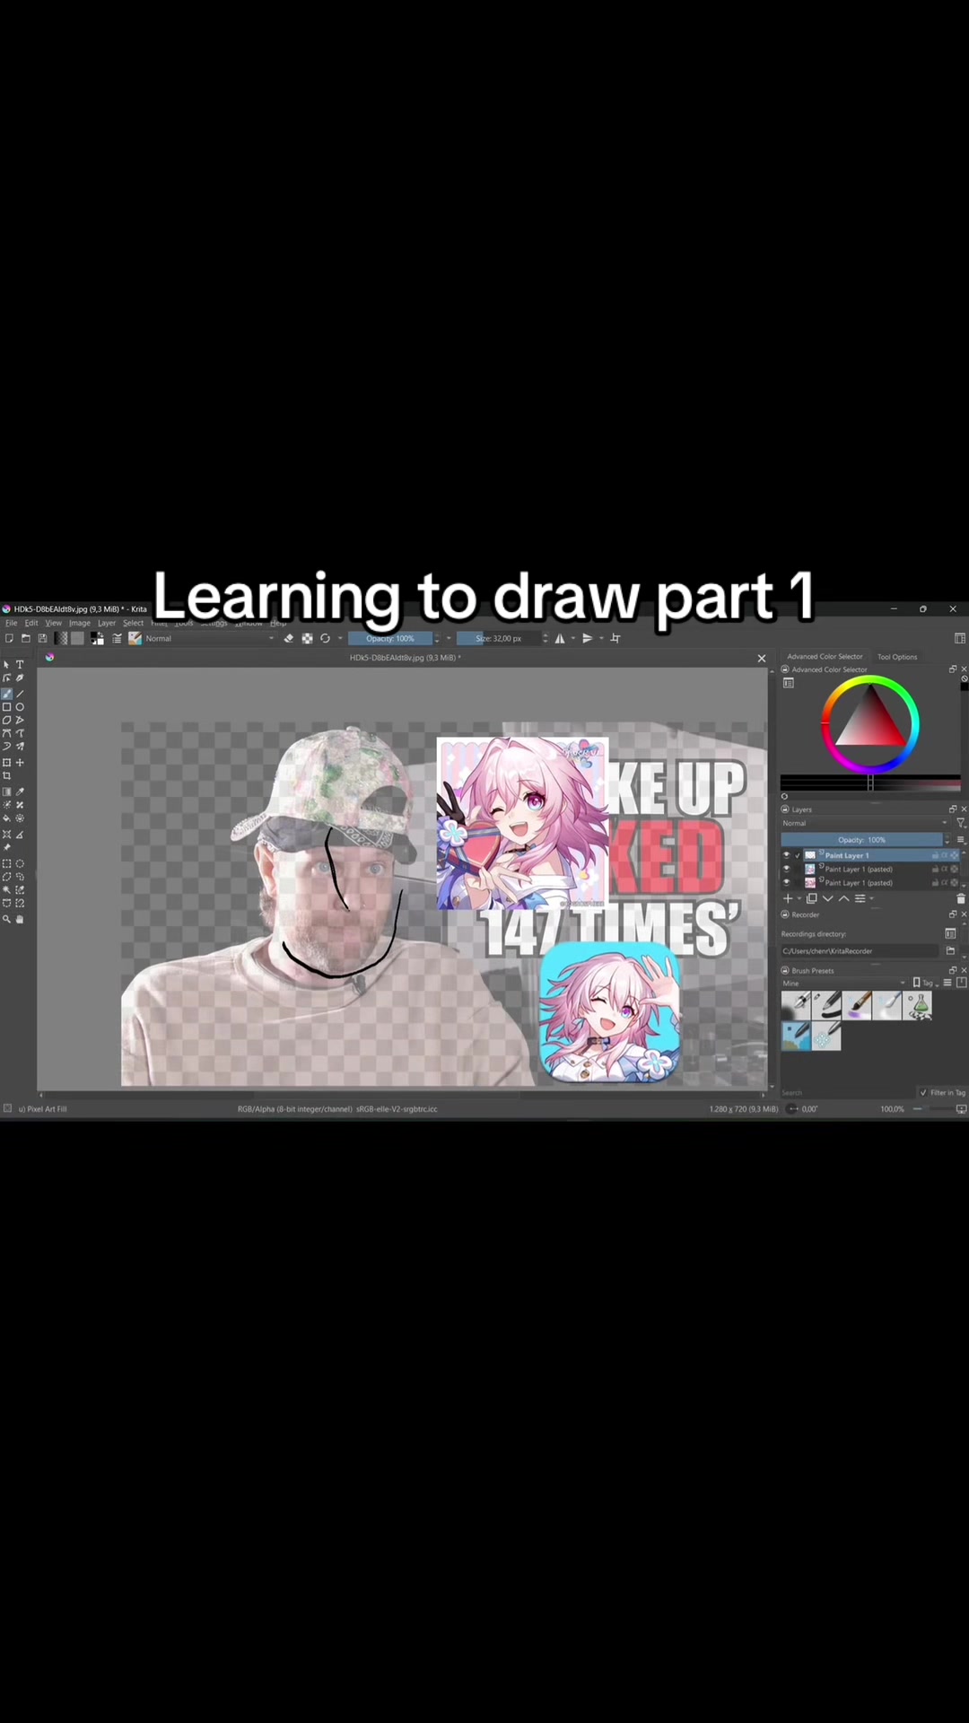The height and width of the screenshot is (1723, 969).
Task: Open the Mine brush tag dropdown
Action: point(843,983)
